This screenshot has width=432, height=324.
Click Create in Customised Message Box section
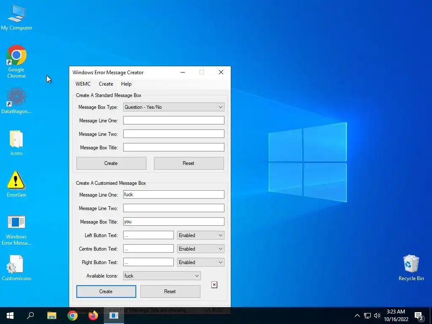click(x=106, y=292)
